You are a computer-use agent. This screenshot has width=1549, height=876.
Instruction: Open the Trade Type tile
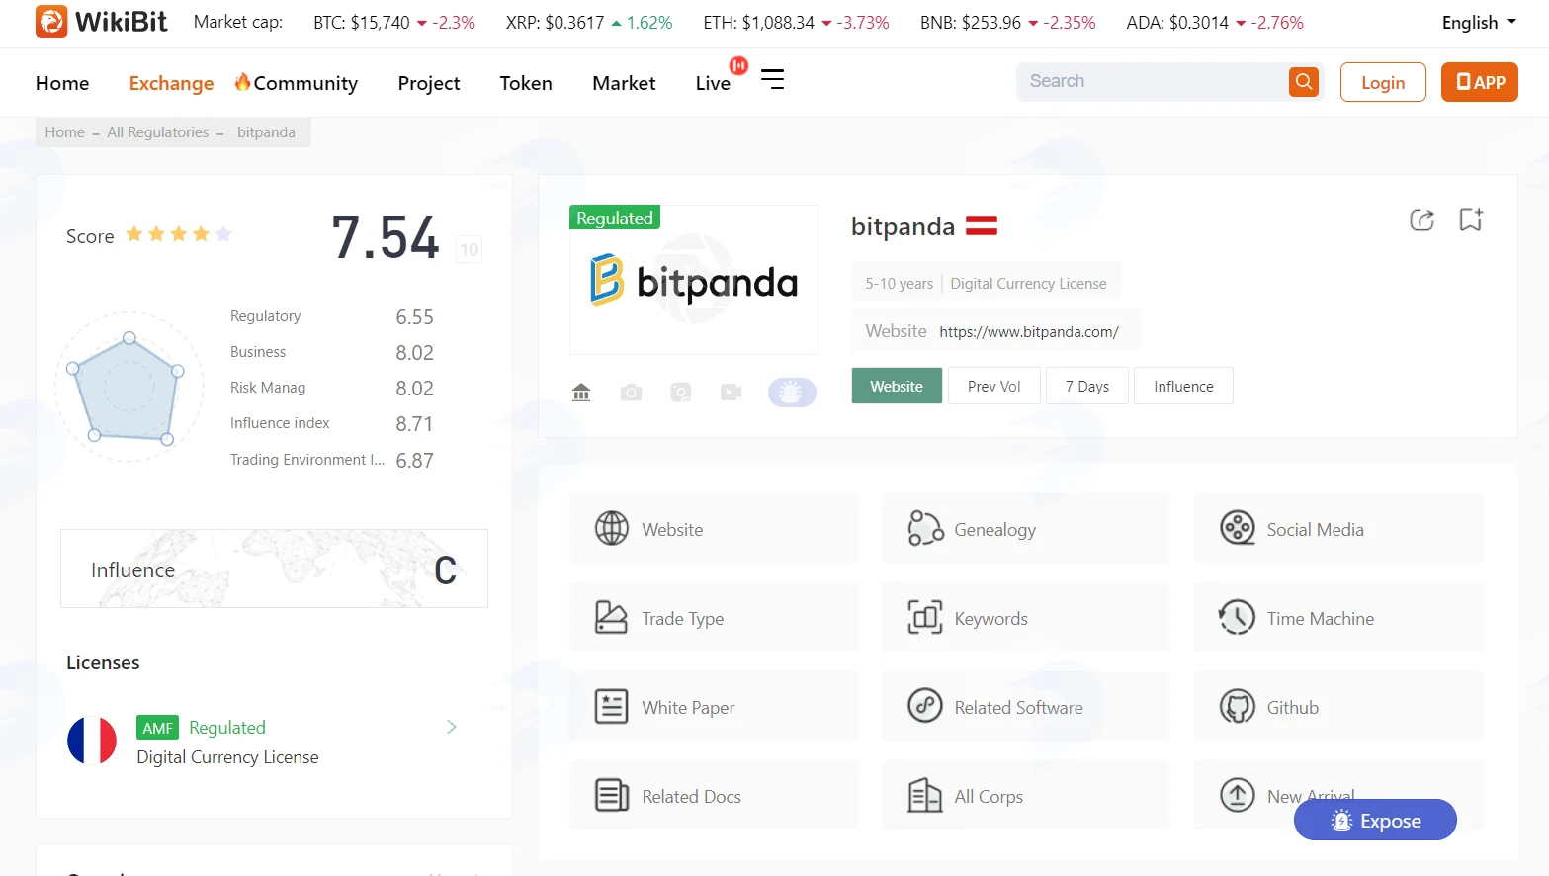(714, 618)
